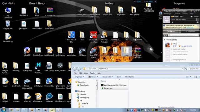Launch VPNium shortcut icon
200x112 pixels.
tap(82, 52)
